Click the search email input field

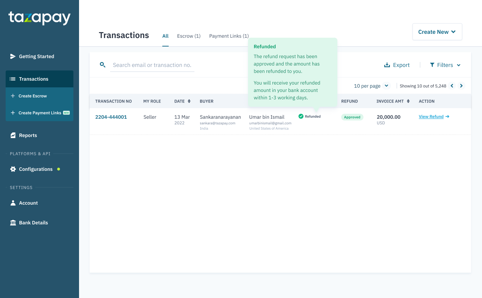pyautogui.click(x=152, y=65)
